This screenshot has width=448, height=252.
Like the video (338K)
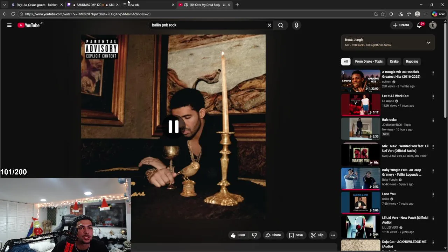pos(238,235)
